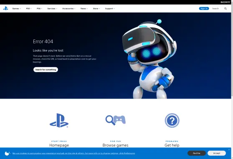Accept cookies in the banner

[216, 153]
